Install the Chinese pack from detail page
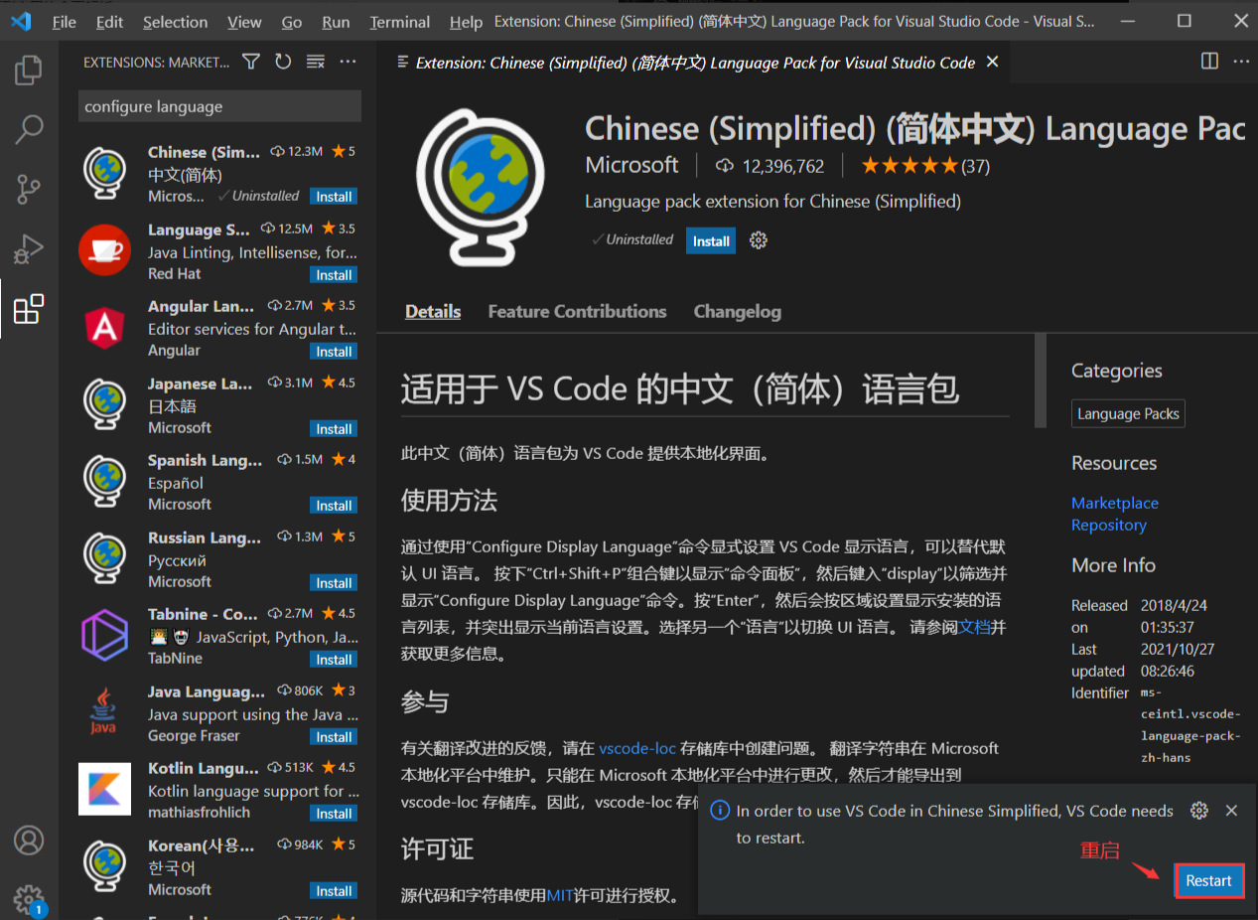Image resolution: width=1258 pixels, height=920 pixels. coord(711,240)
